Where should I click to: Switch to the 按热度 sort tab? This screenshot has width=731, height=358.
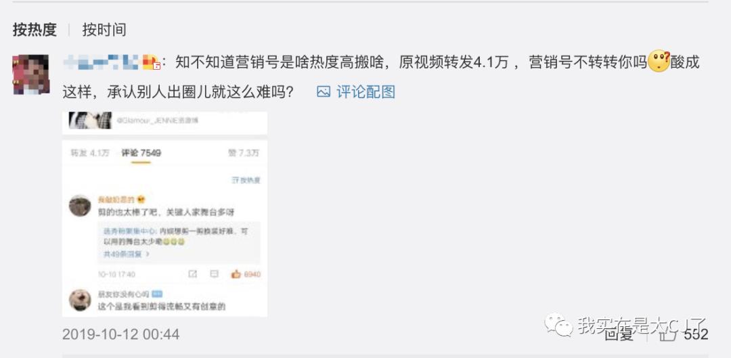pos(35,30)
